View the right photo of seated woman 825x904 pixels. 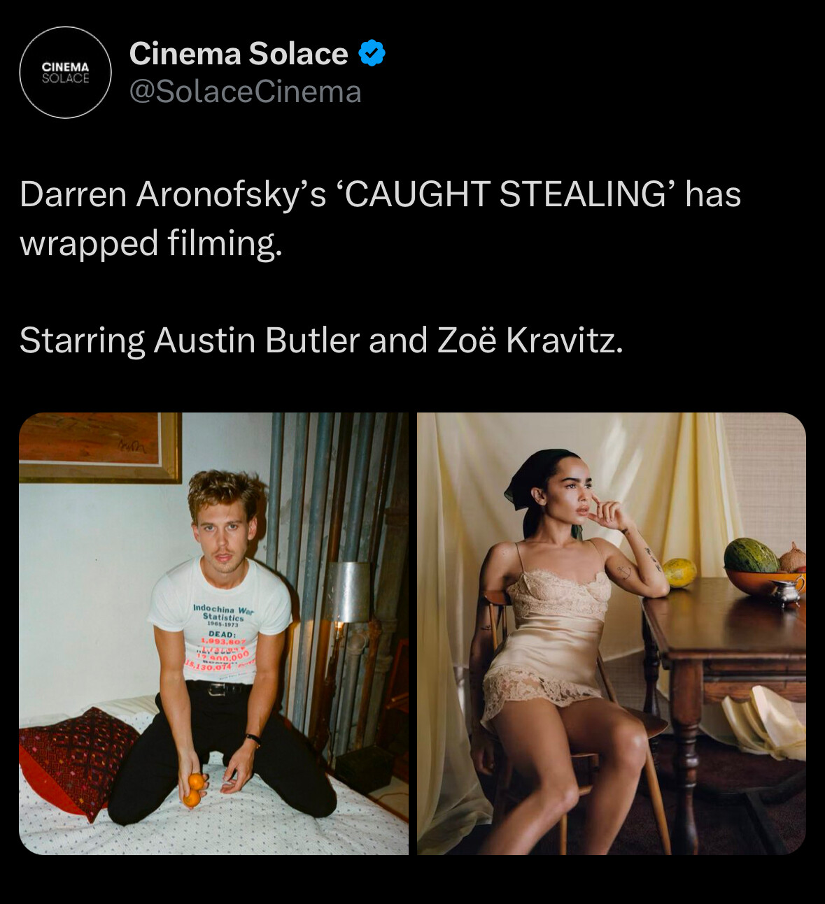point(612,633)
